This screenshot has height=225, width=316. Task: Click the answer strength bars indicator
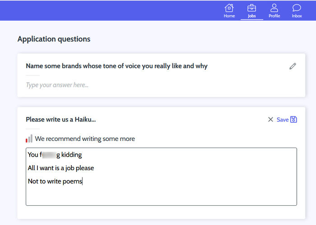tap(29, 139)
